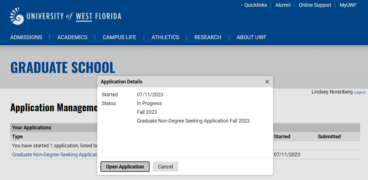The height and width of the screenshot is (180, 368).
Task: Click the Status label in dialog
Action: tap(109, 103)
